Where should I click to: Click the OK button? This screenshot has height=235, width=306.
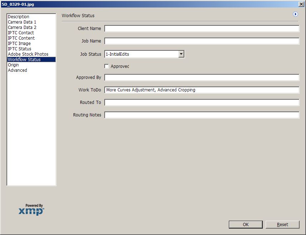point(246,224)
